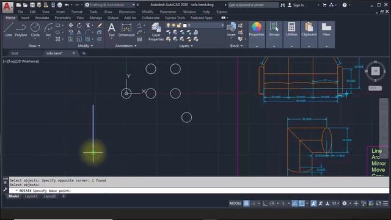Open the View panel
Image resolution: width=391 pixels, height=220 pixels.
(x=326, y=29)
